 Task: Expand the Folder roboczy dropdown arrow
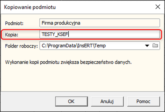click(x=147, y=46)
